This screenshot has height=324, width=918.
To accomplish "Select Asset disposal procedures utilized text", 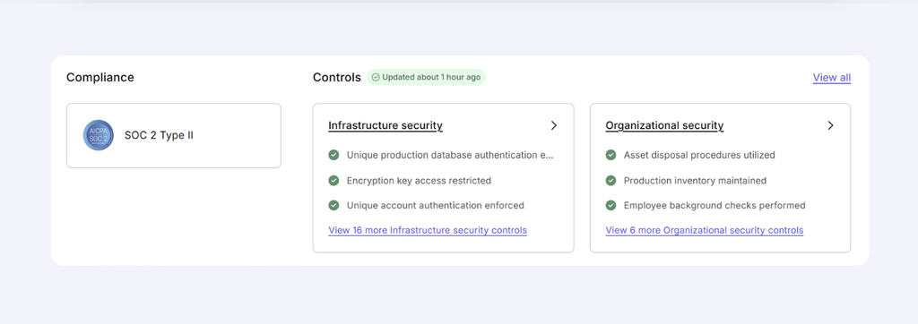I will point(699,155).
